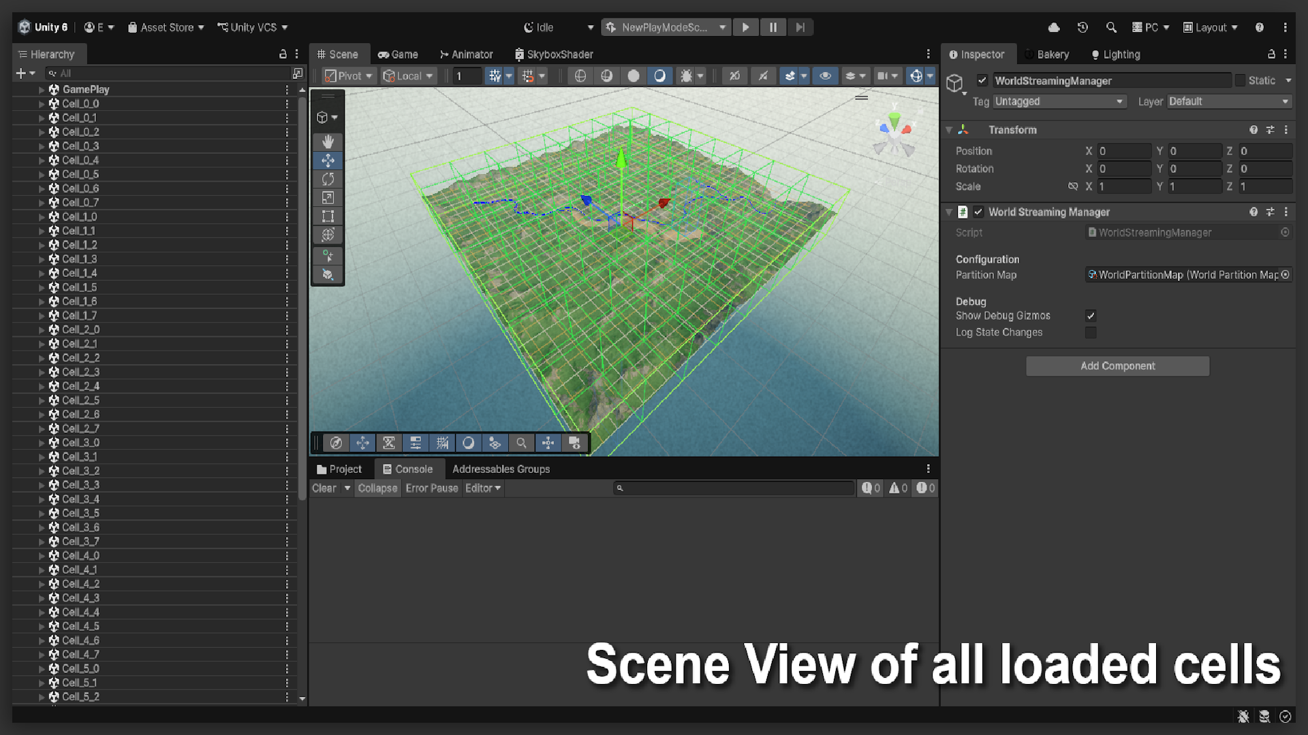Toggle the WorldStreamingManager active checkbox
The width and height of the screenshot is (1308, 735).
[x=982, y=80]
